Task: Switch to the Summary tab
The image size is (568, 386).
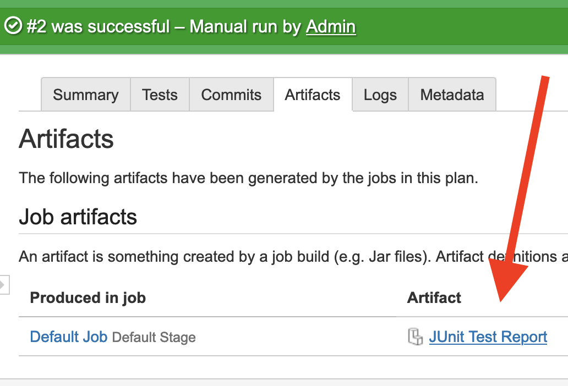Action: 85,95
